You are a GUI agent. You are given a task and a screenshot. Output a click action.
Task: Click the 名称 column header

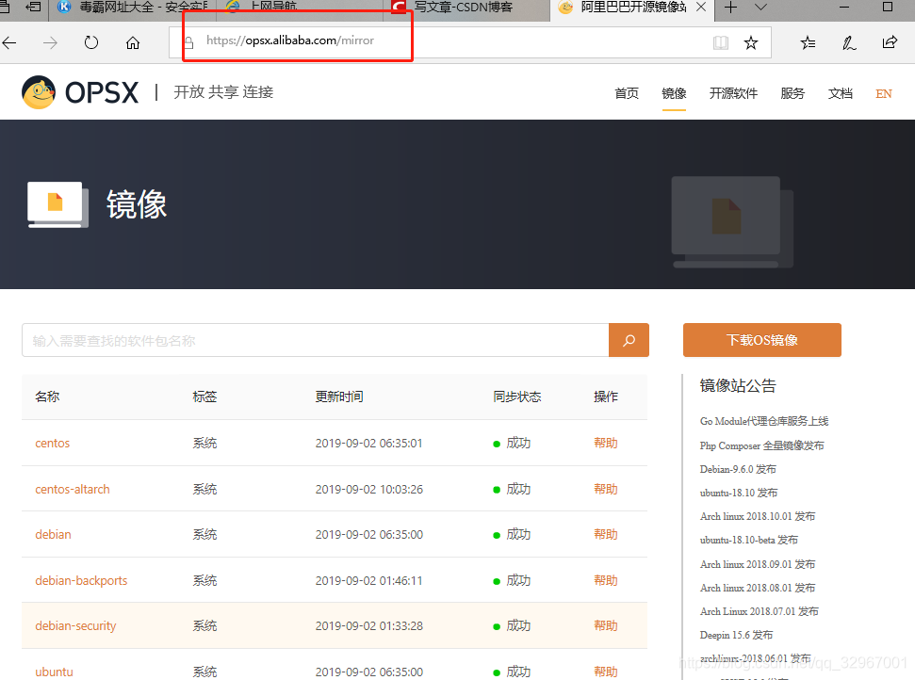point(47,397)
